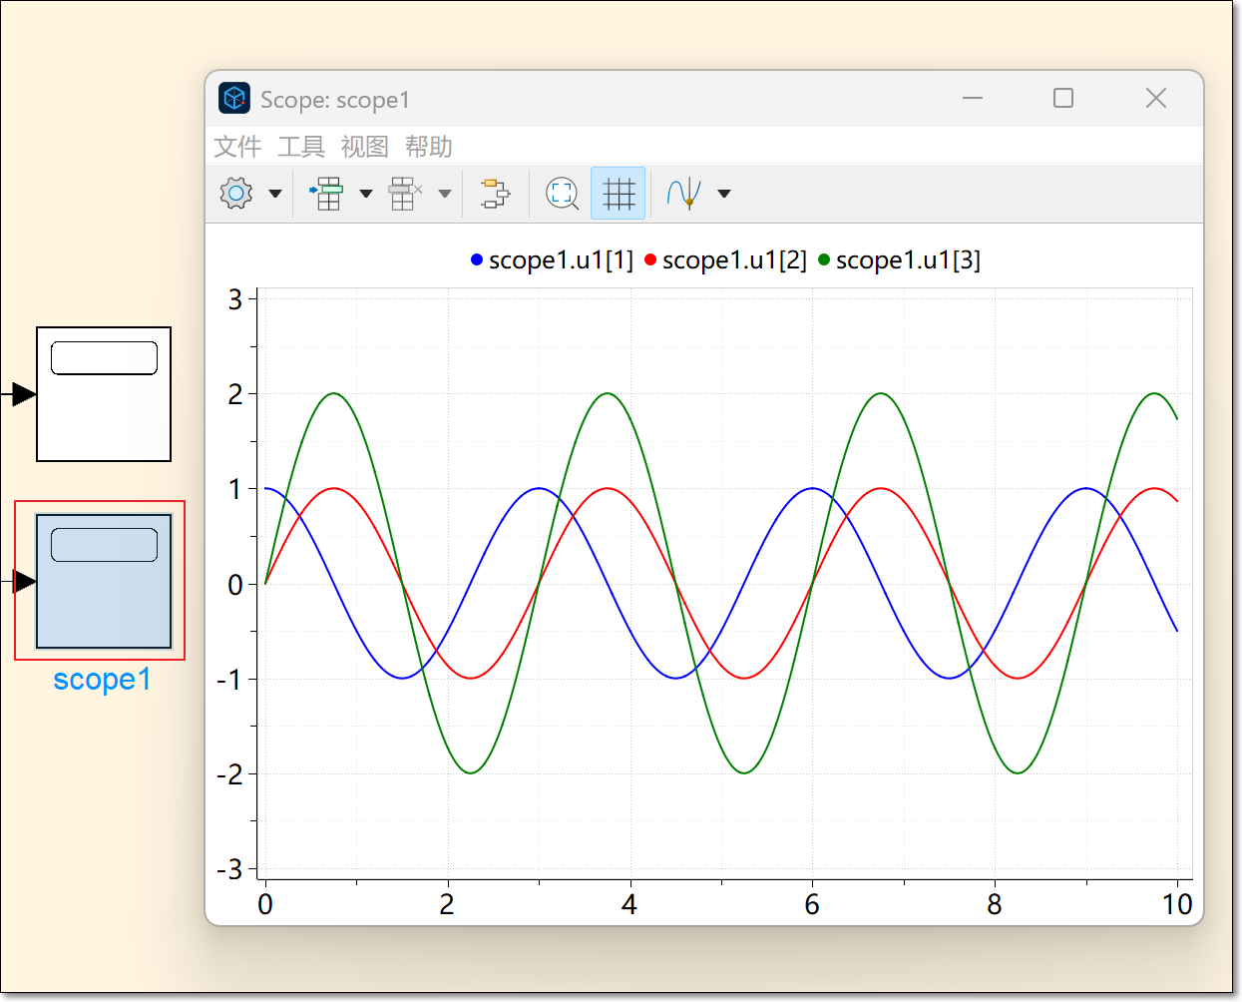
Task: Open the 视图 menu
Action: pyautogui.click(x=364, y=147)
